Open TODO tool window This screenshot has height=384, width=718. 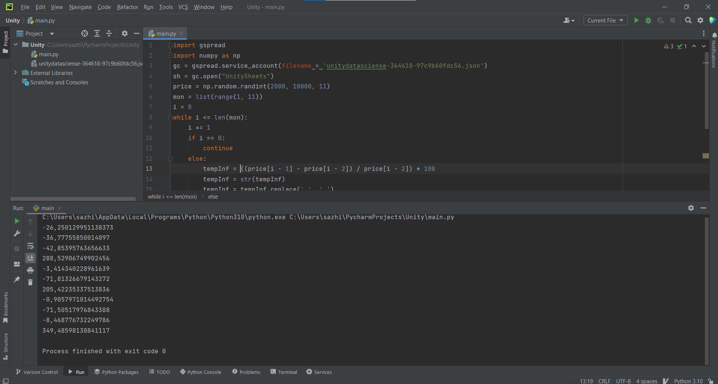click(160, 372)
